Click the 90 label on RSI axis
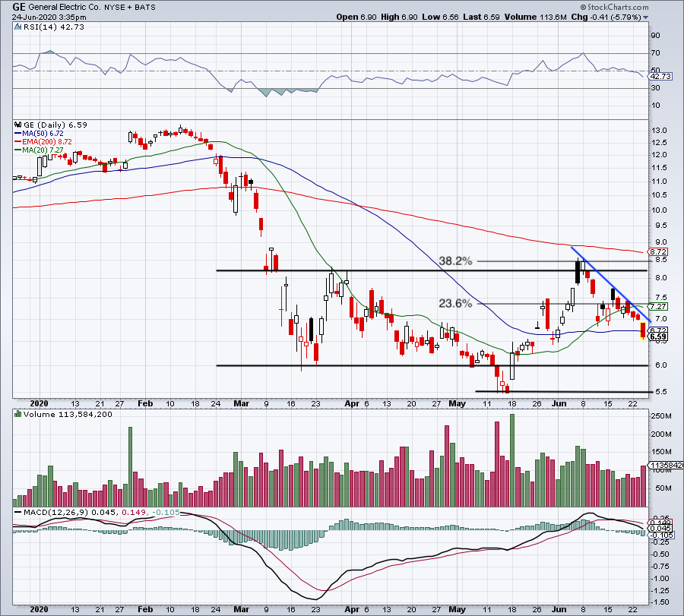This screenshot has height=616, width=684. [655, 36]
